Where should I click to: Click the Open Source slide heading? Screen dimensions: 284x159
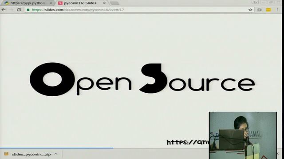142,79
